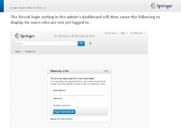Click the 'for Research & Development' header text
Screen dimensions: 181x135
74,36
